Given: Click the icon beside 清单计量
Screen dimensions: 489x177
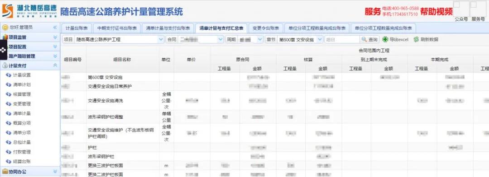Looking at the screenshot, I should [9, 113].
